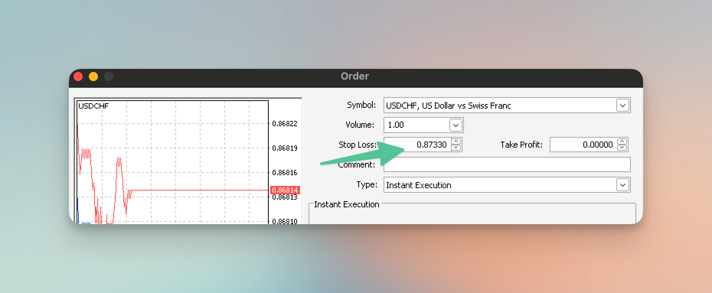Increase Stop Loss with up stepper
Viewport: 712px width, 293px height.
point(456,141)
